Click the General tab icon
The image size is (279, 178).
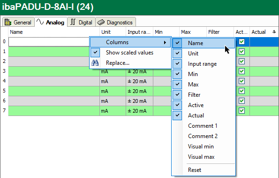[8, 22]
